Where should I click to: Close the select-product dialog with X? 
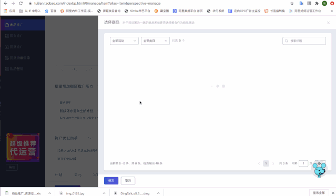point(328,23)
